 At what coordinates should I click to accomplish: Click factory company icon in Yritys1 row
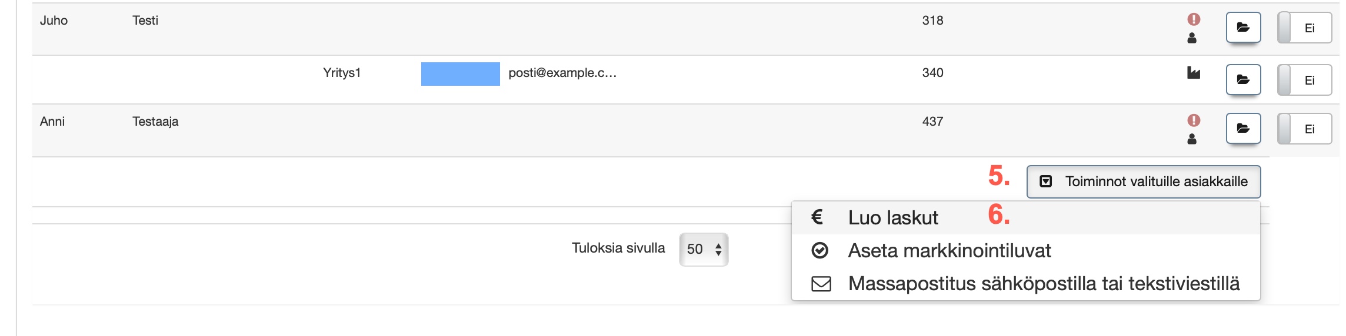click(1193, 73)
